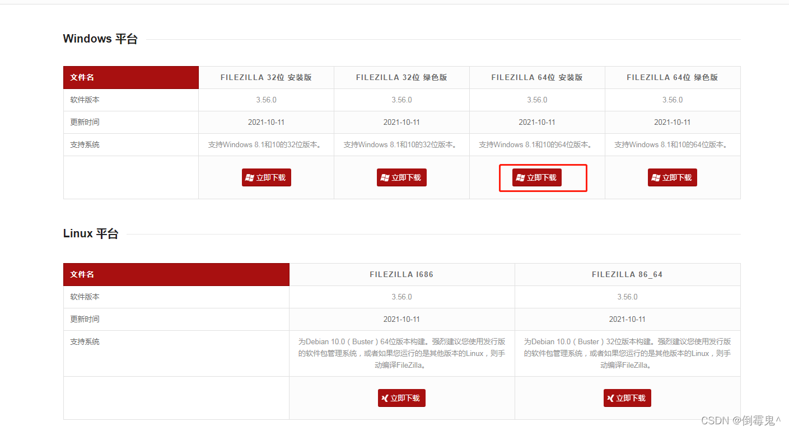789x431 pixels.
Task: Click version 3.56.0 under 64位 安装版
Action: point(537,100)
